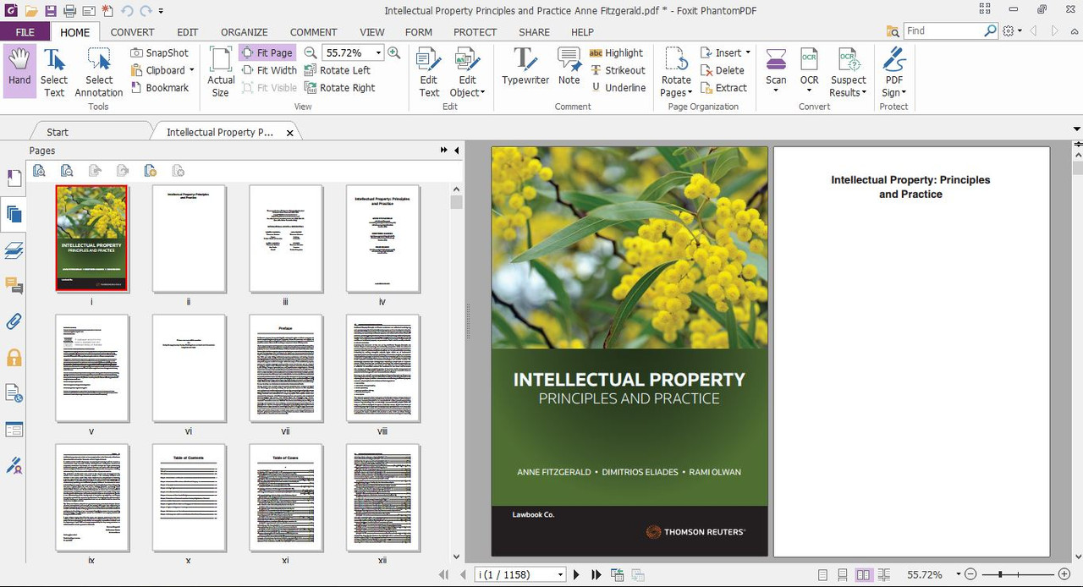The image size is (1083, 587).
Task: Jump to the last page
Action: tap(596, 574)
